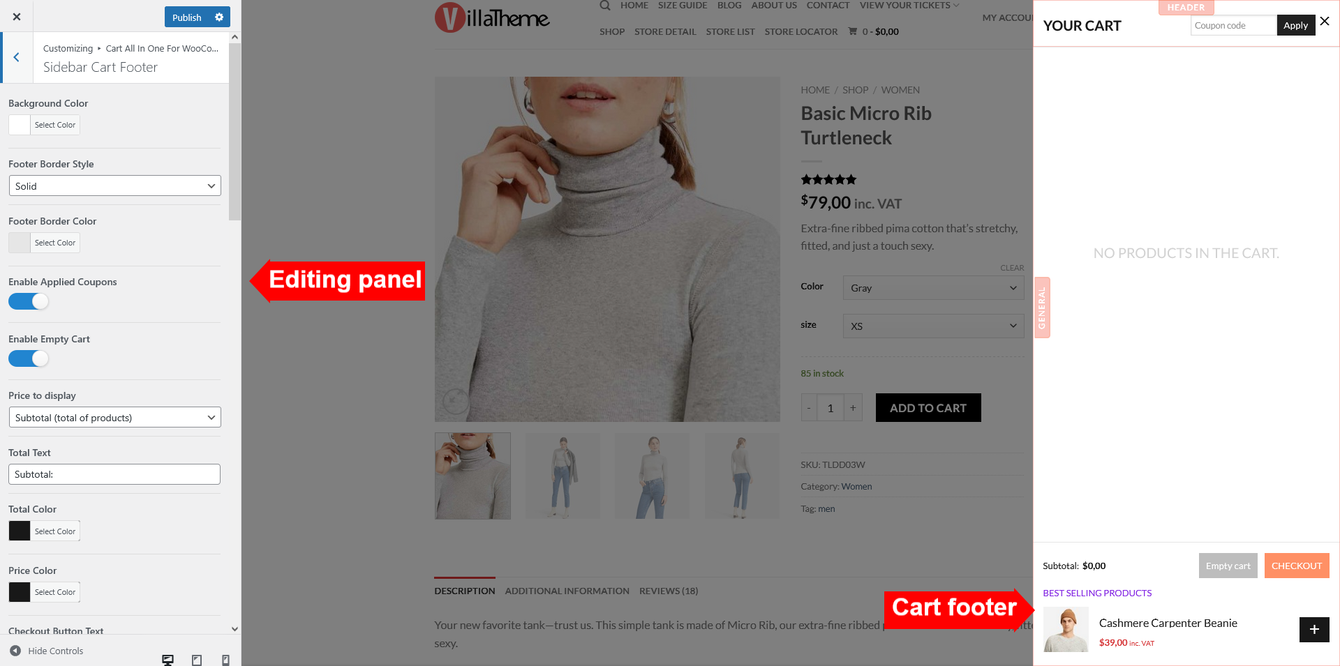The width and height of the screenshot is (1340, 666).
Task: Add Cashmere Carpenter Beanie with plus icon
Action: pyautogui.click(x=1314, y=630)
